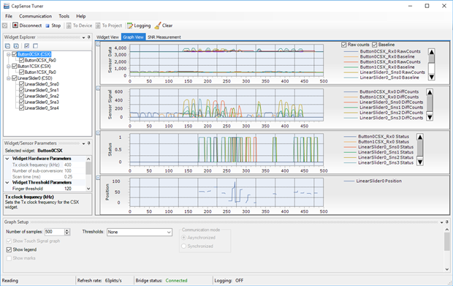Open the Tools menu
This screenshot has width=453, height=286.
click(x=64, y=16)
